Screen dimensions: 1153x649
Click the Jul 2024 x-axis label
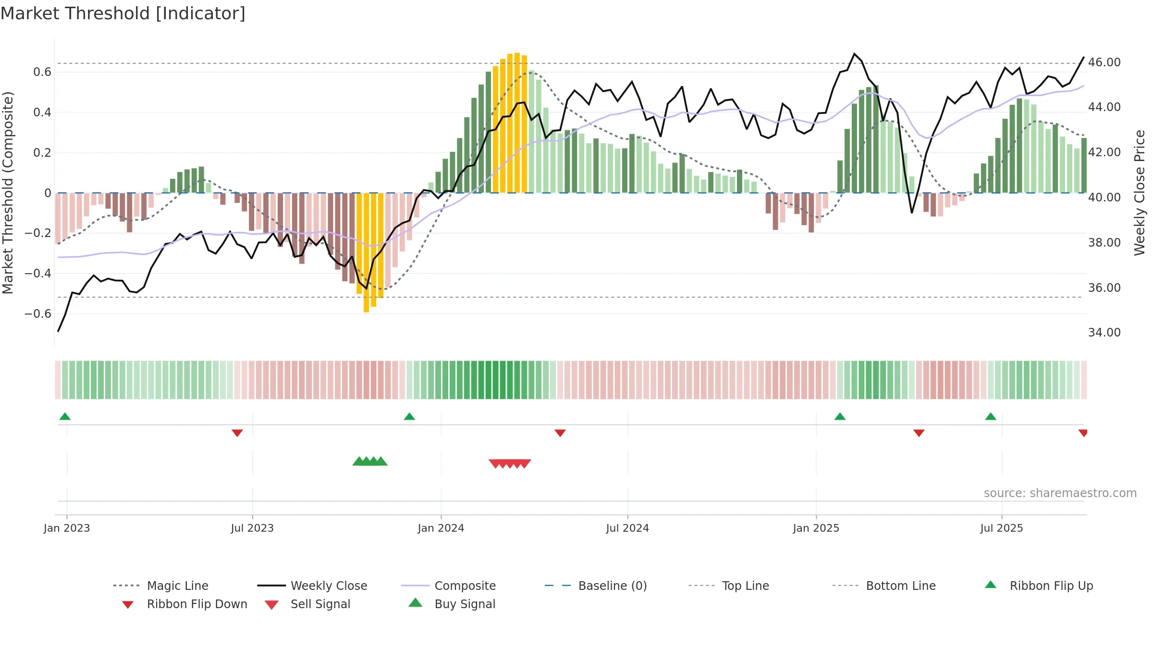click(x=627, y=528)
